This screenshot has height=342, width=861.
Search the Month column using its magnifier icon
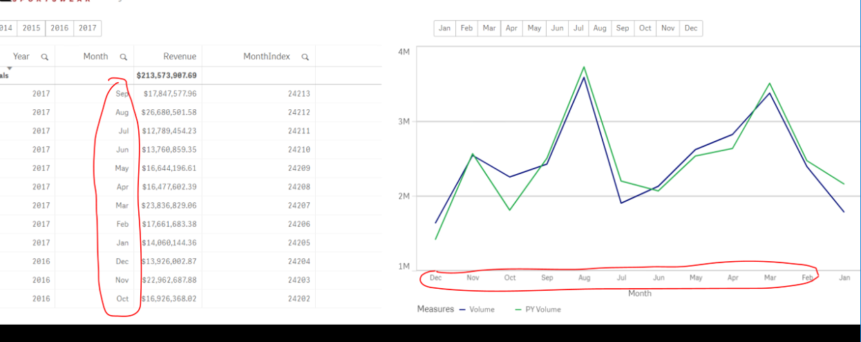click(x=123, y=57)
